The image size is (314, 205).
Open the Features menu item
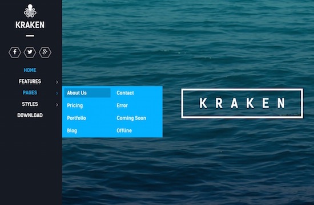(30, 81)
